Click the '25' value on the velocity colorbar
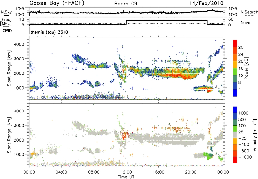Screen dimensions: 258x179 241,132
